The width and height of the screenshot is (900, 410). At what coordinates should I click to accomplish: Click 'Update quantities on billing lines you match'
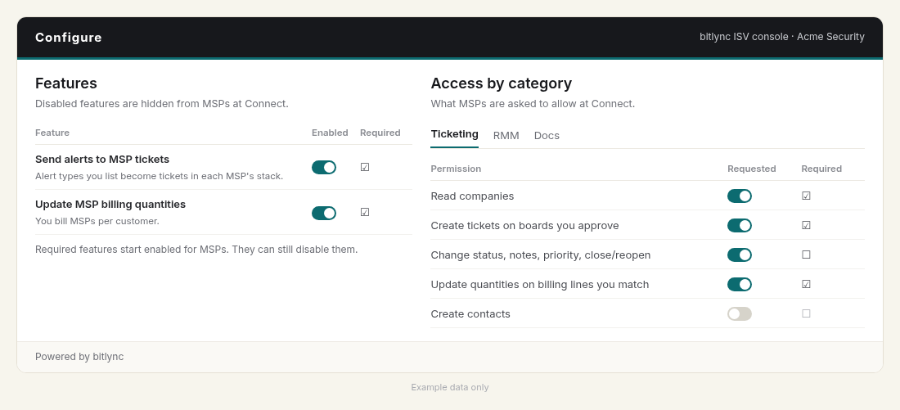(x=539, y=284)
